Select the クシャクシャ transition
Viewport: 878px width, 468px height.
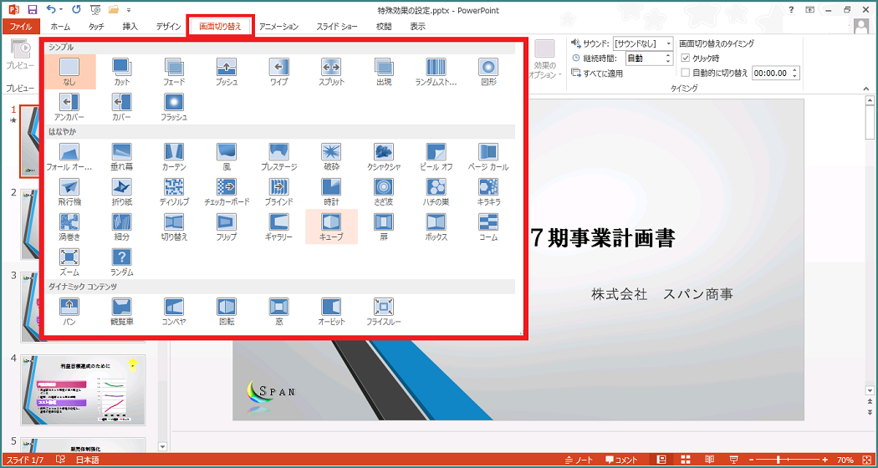[384, 157]
